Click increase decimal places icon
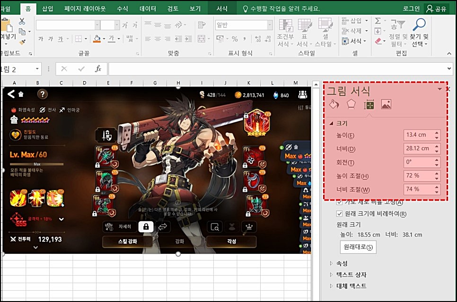 coord(258,39)
